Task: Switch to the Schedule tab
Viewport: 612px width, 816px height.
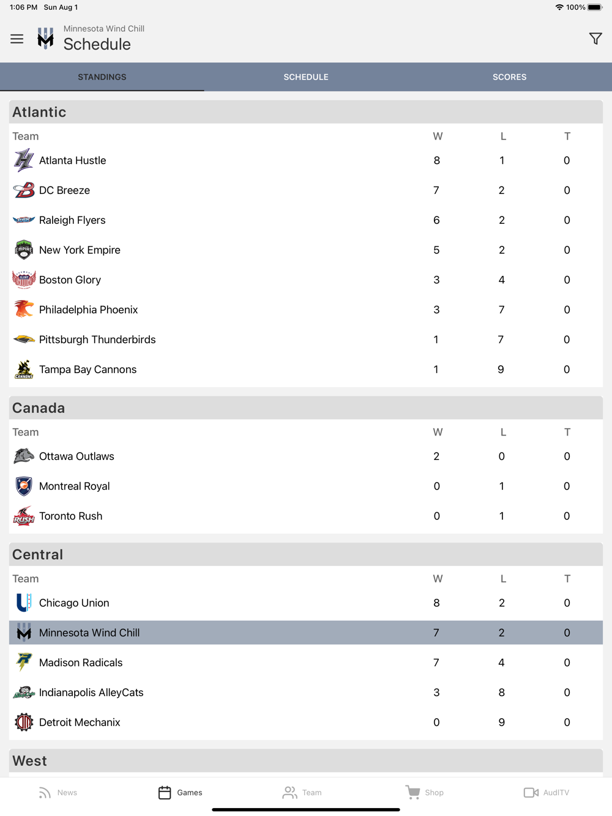Action: 306,77
